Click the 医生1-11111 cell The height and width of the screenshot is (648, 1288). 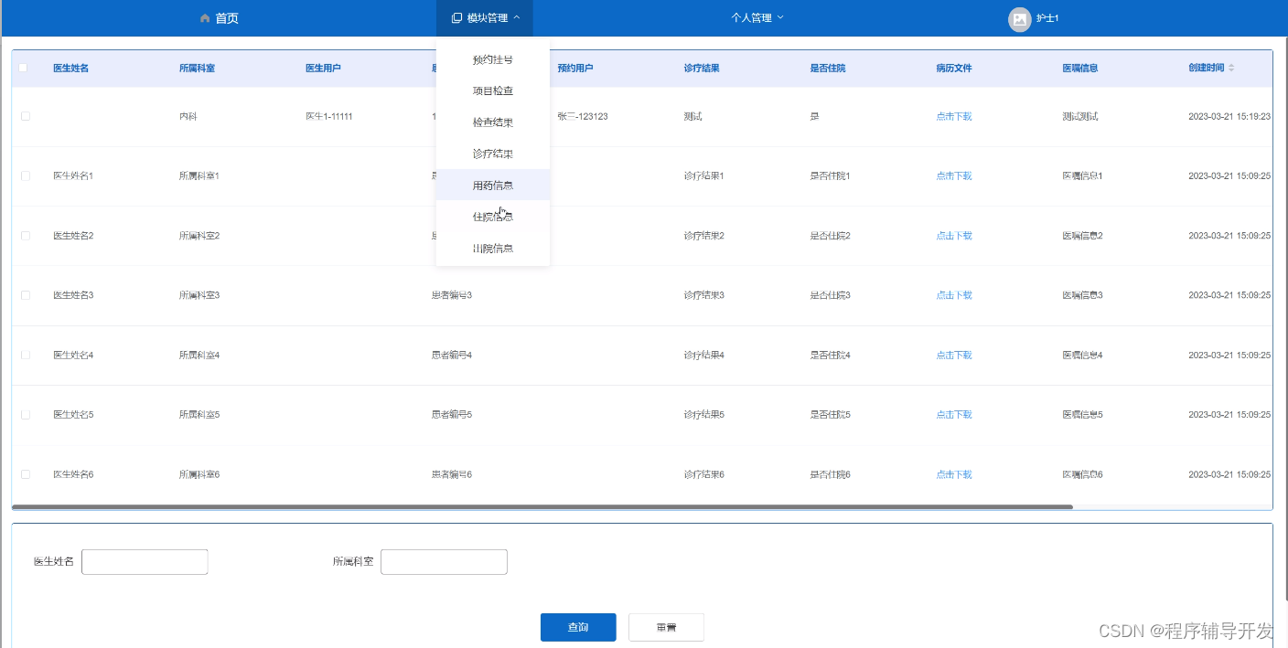tap(329, 116)
